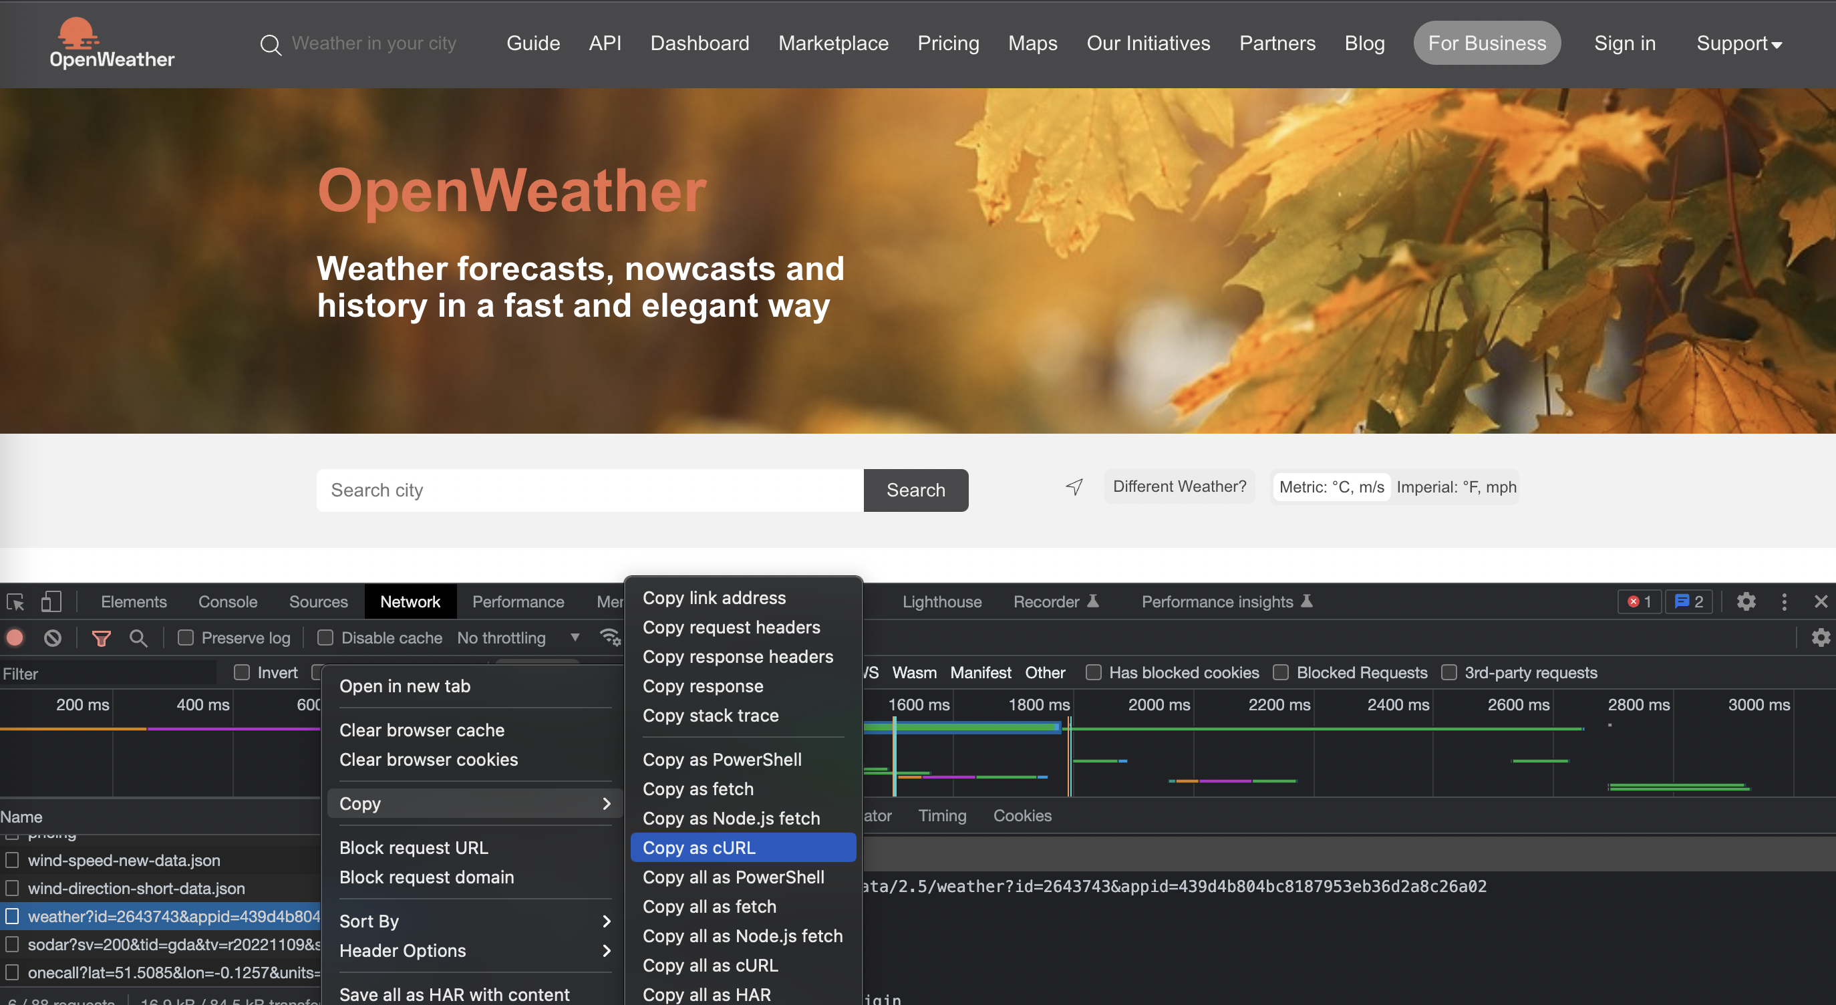Tick the checkbox for wind-direction-short-data.json row
The height and width of the screenshot is (1005, 1836).
pos(12,888)
